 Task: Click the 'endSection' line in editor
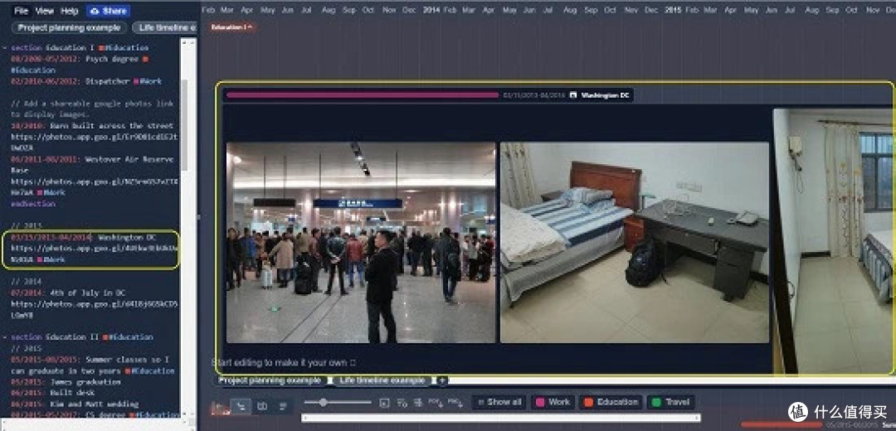[x=33, y=204]
